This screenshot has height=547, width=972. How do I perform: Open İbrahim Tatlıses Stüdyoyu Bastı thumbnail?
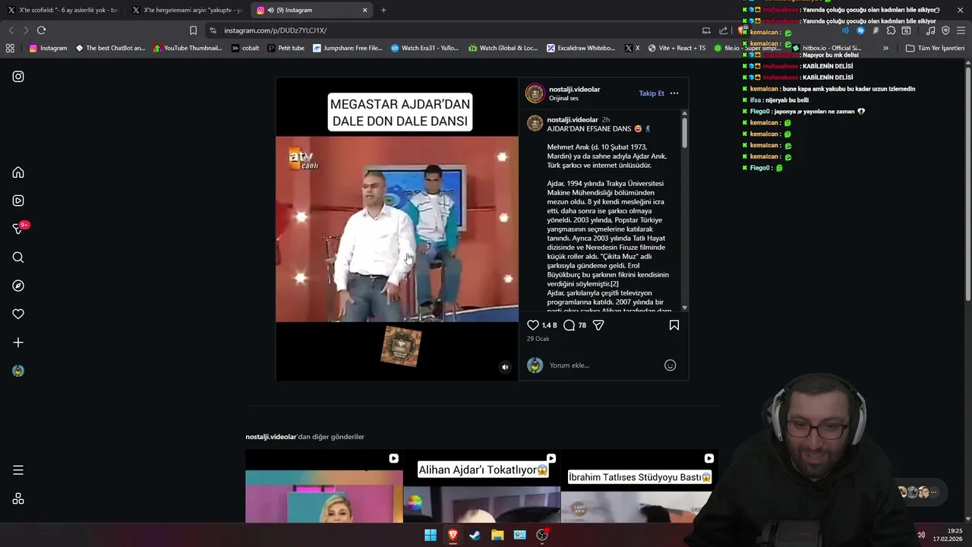tap(639, 486)
